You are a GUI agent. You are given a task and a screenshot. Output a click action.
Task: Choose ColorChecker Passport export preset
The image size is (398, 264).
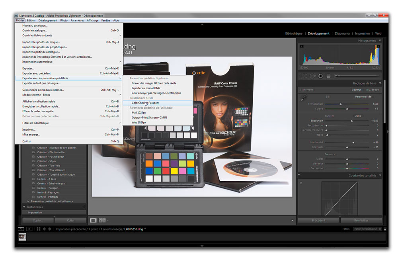pyautogui.click(x=158, y=103)
